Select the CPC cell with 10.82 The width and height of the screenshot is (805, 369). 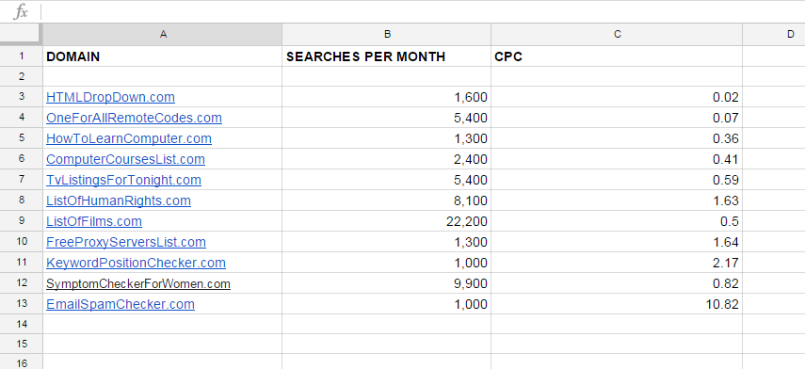click(617, 304)
